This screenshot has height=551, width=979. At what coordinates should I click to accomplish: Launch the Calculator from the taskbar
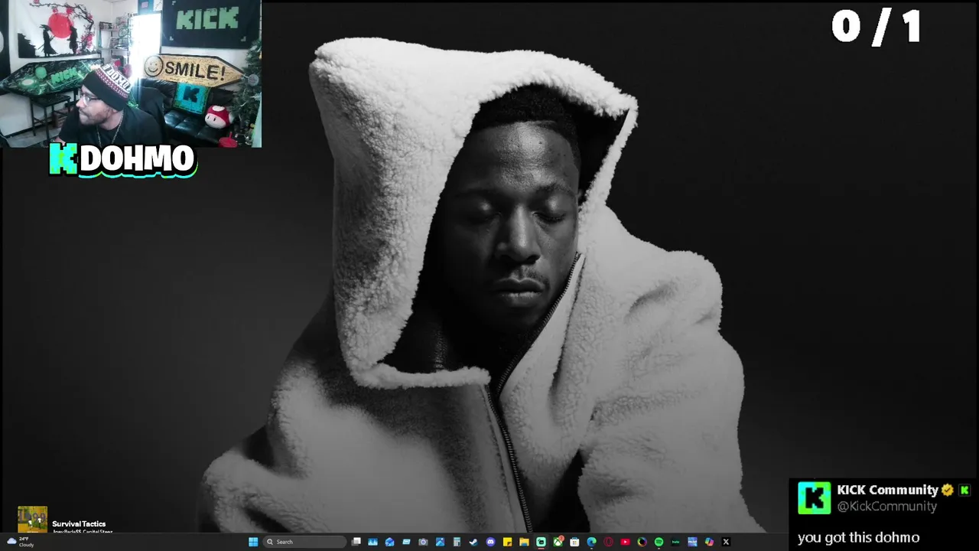point(457,542)
